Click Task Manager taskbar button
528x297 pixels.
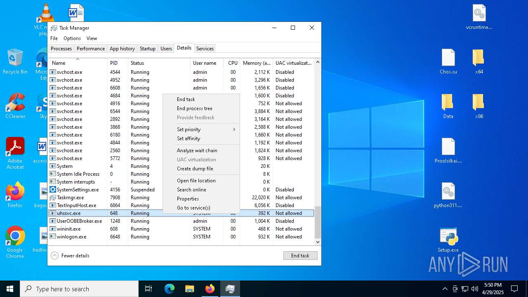point(230,289)
